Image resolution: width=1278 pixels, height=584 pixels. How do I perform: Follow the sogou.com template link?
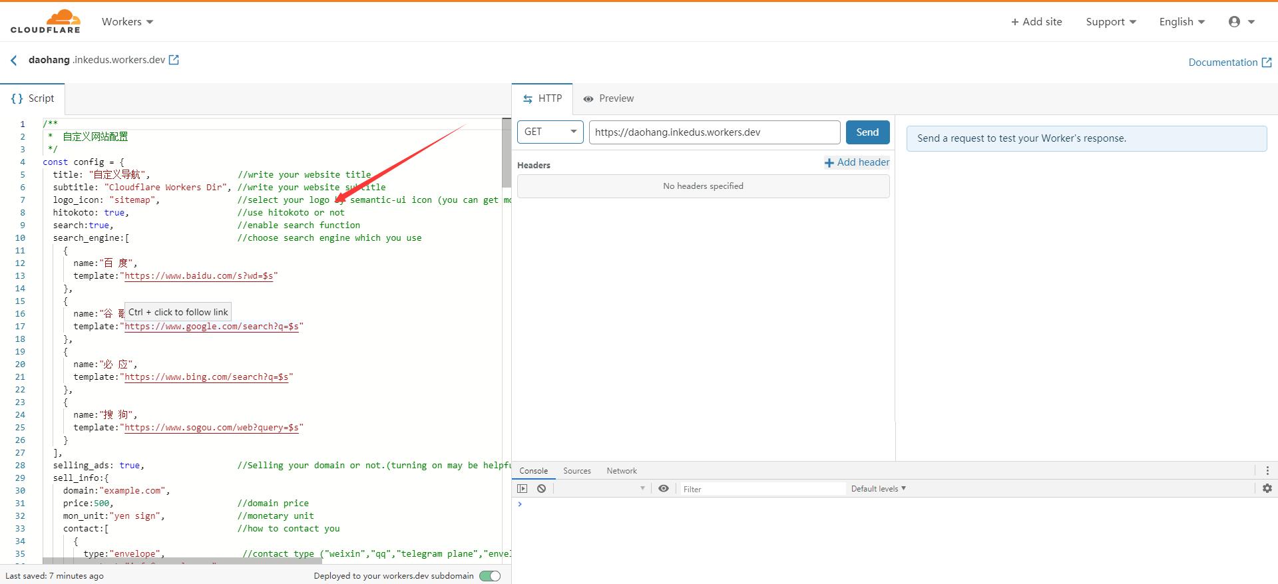[x=212, y=428]
